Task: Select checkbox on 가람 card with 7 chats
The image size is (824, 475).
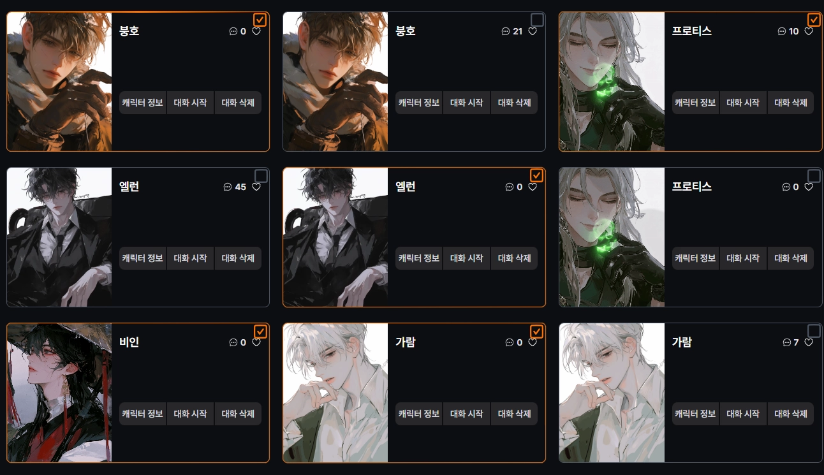Action: coord(814,331)
